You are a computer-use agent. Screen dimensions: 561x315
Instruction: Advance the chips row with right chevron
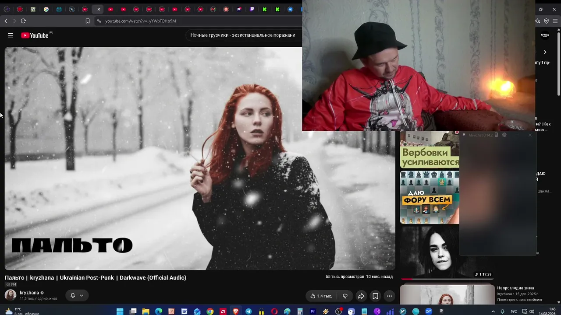545,52
